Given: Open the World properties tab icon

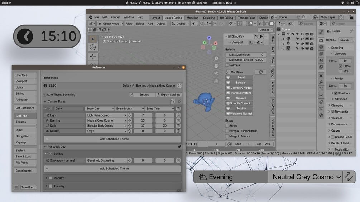Looking at the screenshot, I should coord(321,67).
